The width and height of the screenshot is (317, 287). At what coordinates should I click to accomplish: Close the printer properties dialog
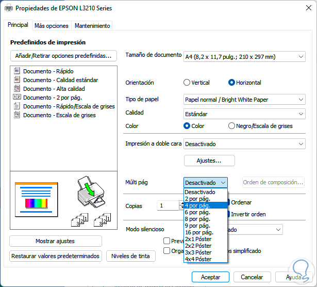tap(309, 8)
